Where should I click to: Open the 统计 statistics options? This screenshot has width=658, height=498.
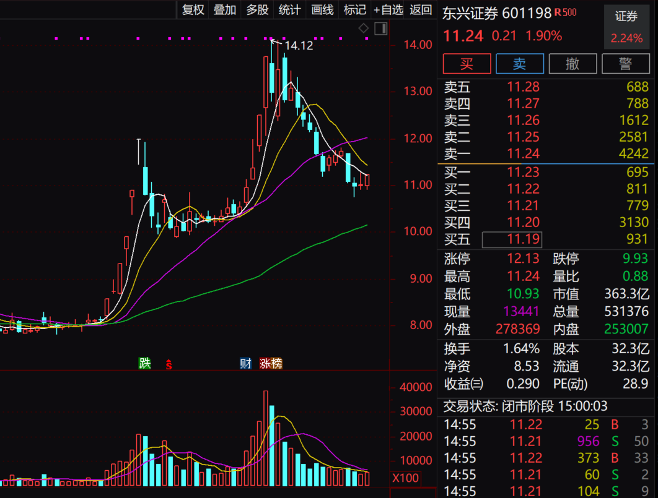[289, 10]
